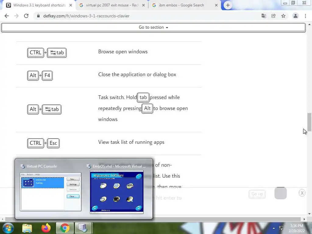The height and width of the screenshot is (234, 312).
Task: Click the Go up button
Action: [257, 194]
